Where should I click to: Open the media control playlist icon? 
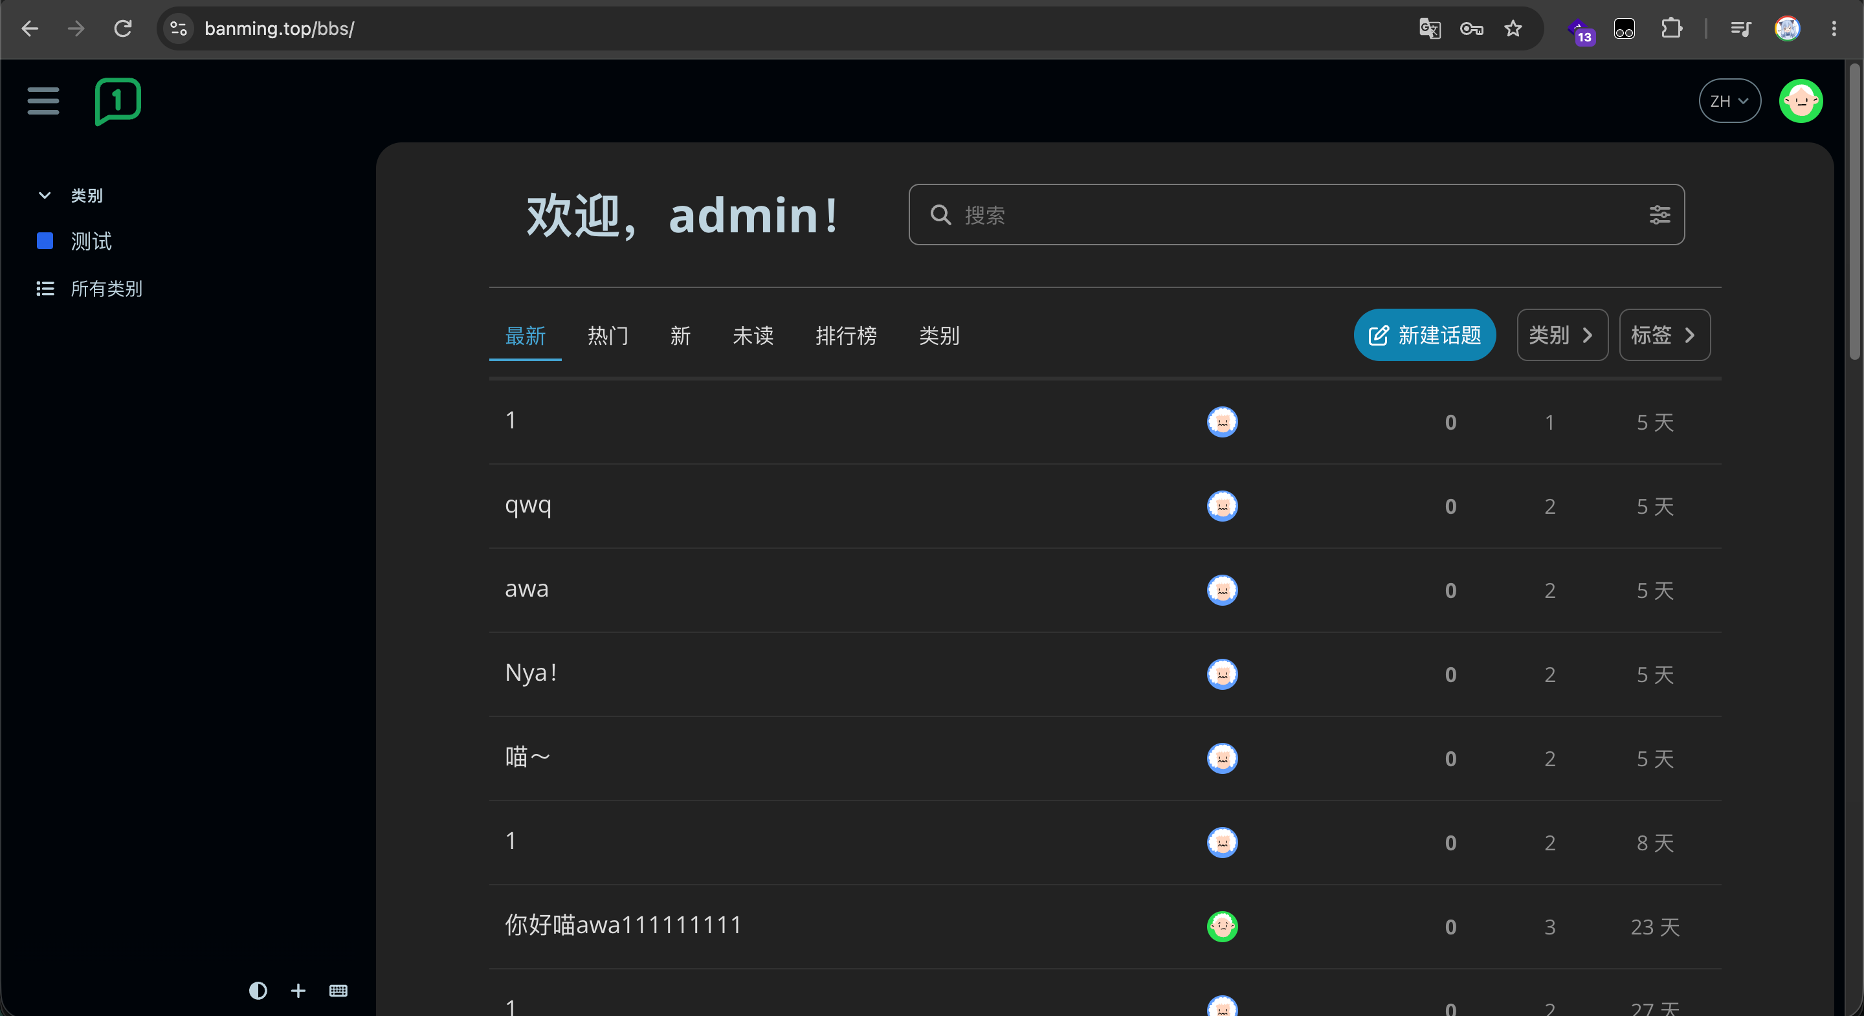click(x=1740, y=28)
